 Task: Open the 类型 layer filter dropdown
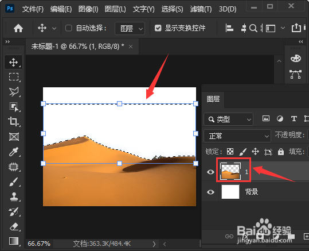[x=228, y=119]
